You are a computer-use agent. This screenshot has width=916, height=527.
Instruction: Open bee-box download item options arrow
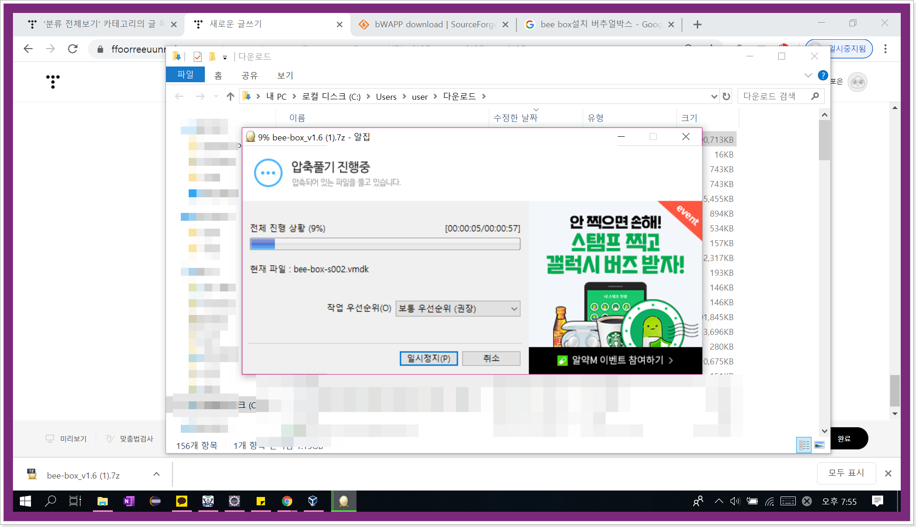pyautogui.click(x=156, y=474)
